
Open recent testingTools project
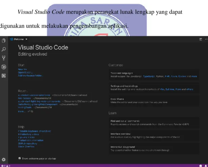tap(25, 108)
